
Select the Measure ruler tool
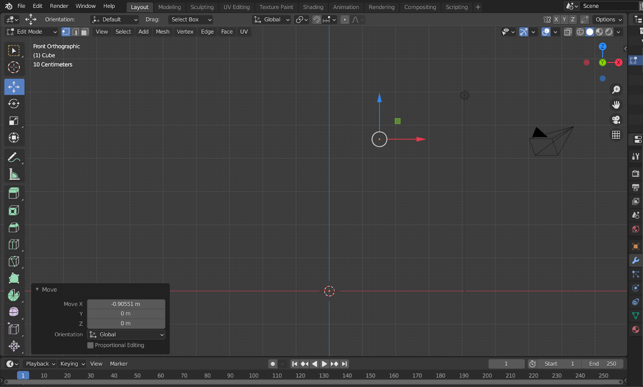click(14, 174)
